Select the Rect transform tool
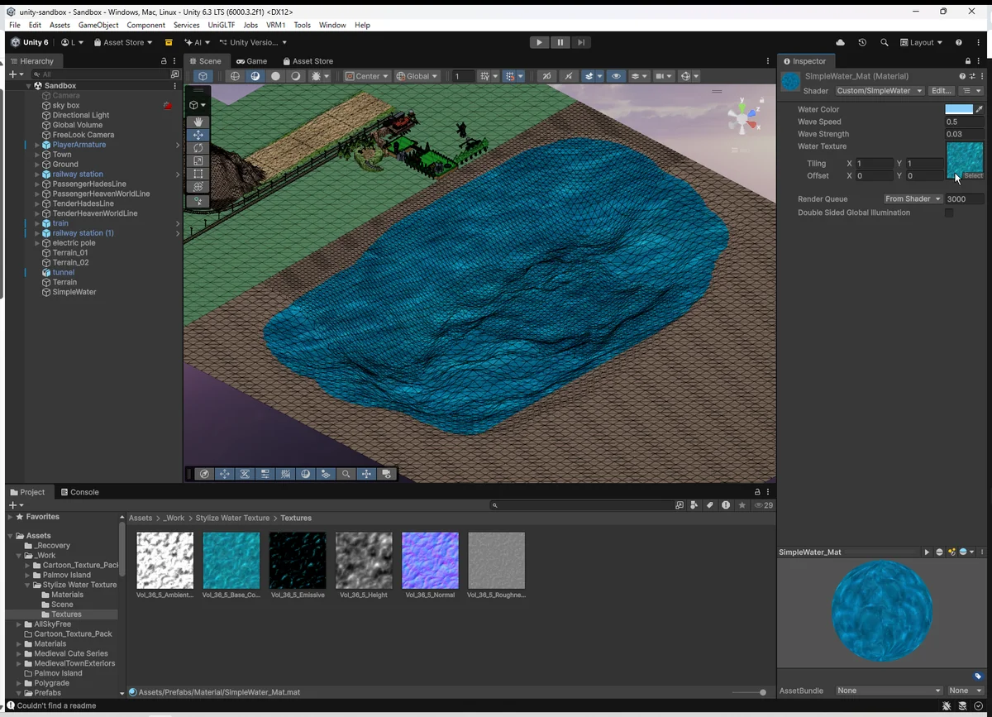992x717 pixels. click(x=198, y=174)
